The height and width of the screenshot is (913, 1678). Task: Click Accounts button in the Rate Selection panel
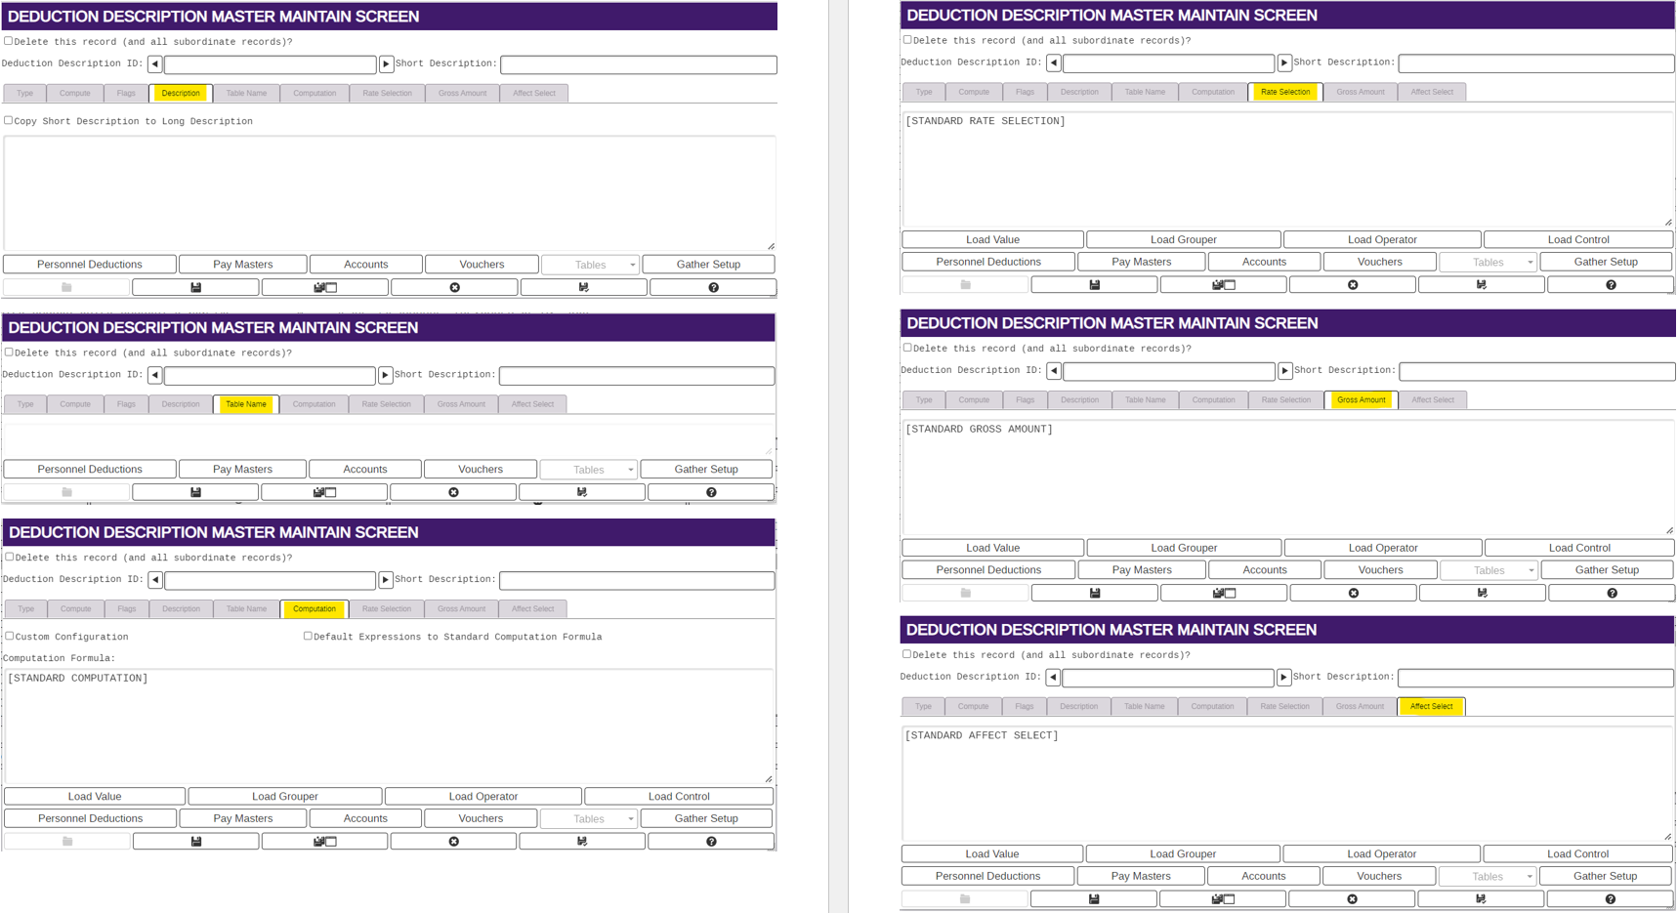click(x=1264, y=262)
